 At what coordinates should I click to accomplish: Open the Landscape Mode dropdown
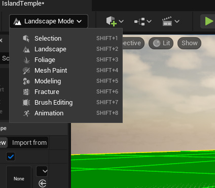pos(49,21)
